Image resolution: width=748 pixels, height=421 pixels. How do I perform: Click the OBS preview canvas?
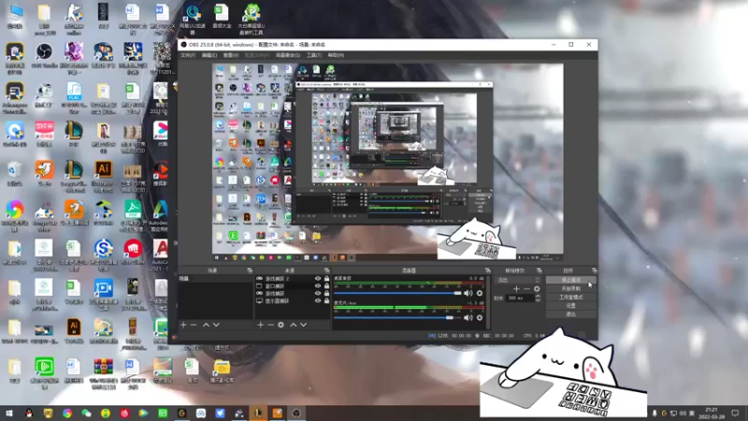pyautogui.click(x=387, y=162)
